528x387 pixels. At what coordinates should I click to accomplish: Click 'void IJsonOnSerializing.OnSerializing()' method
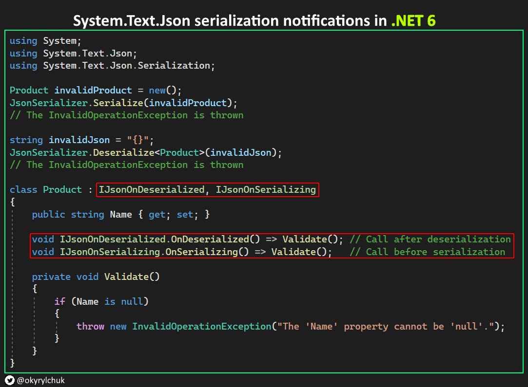point(140,252)
